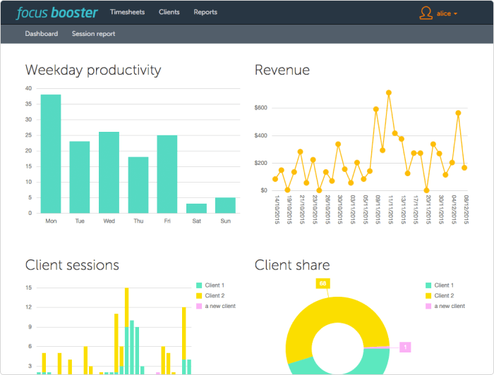The height and width of the screenshot is (375, 494).
Task: Open the Clients menu
Action: pos(169,12)
